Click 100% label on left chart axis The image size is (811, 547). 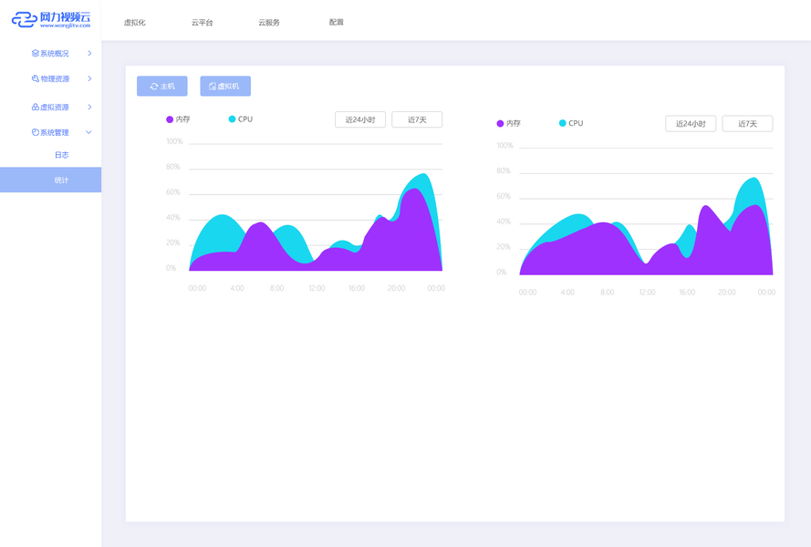coord(174,141)
